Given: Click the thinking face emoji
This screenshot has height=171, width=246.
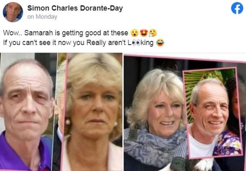Looking at the screenshot, I should click(153, 33).
